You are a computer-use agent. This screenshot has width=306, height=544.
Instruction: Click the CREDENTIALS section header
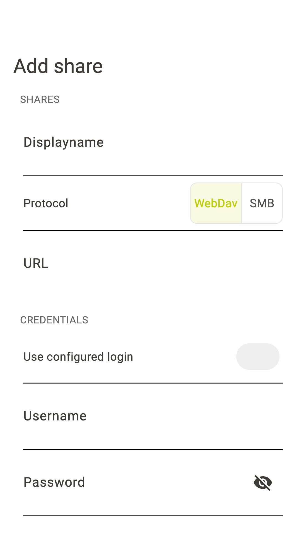click(x=54, y=320)
